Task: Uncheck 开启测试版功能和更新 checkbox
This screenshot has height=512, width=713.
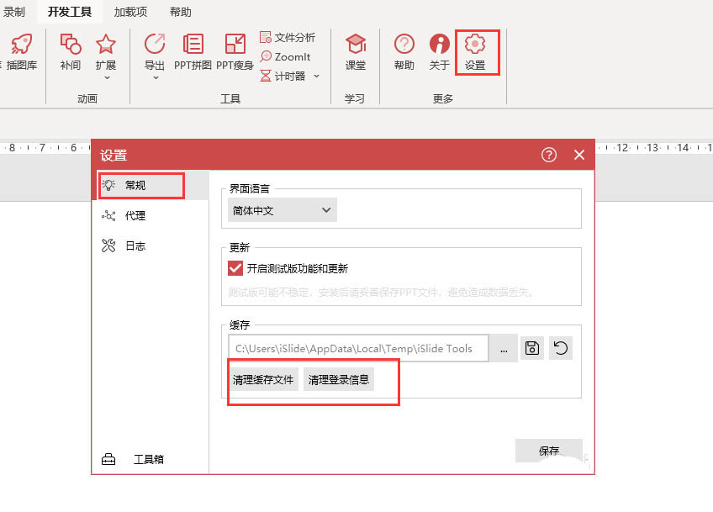Action: (x=235, y=268)
